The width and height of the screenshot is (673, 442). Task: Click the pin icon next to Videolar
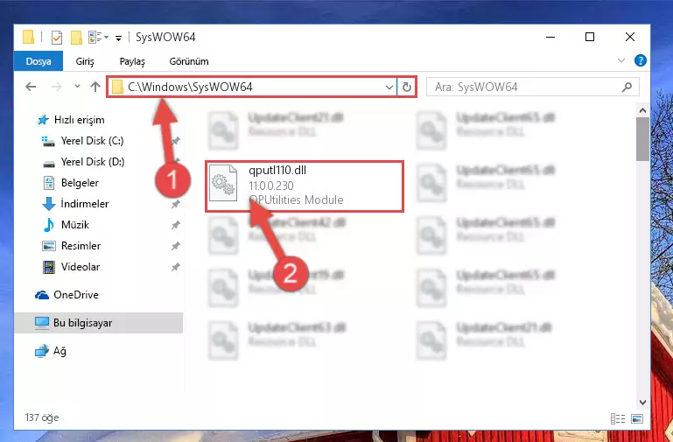[175, 267]
